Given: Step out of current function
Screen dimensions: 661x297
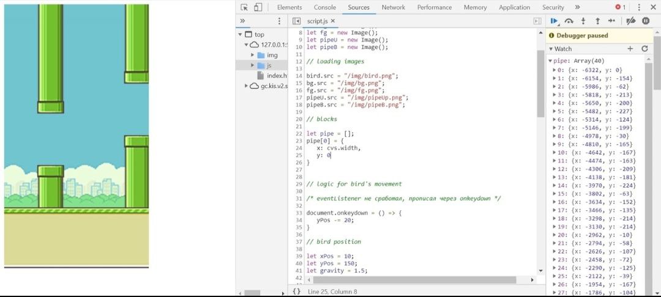Looking at the screenshot, I should [597, 21].
